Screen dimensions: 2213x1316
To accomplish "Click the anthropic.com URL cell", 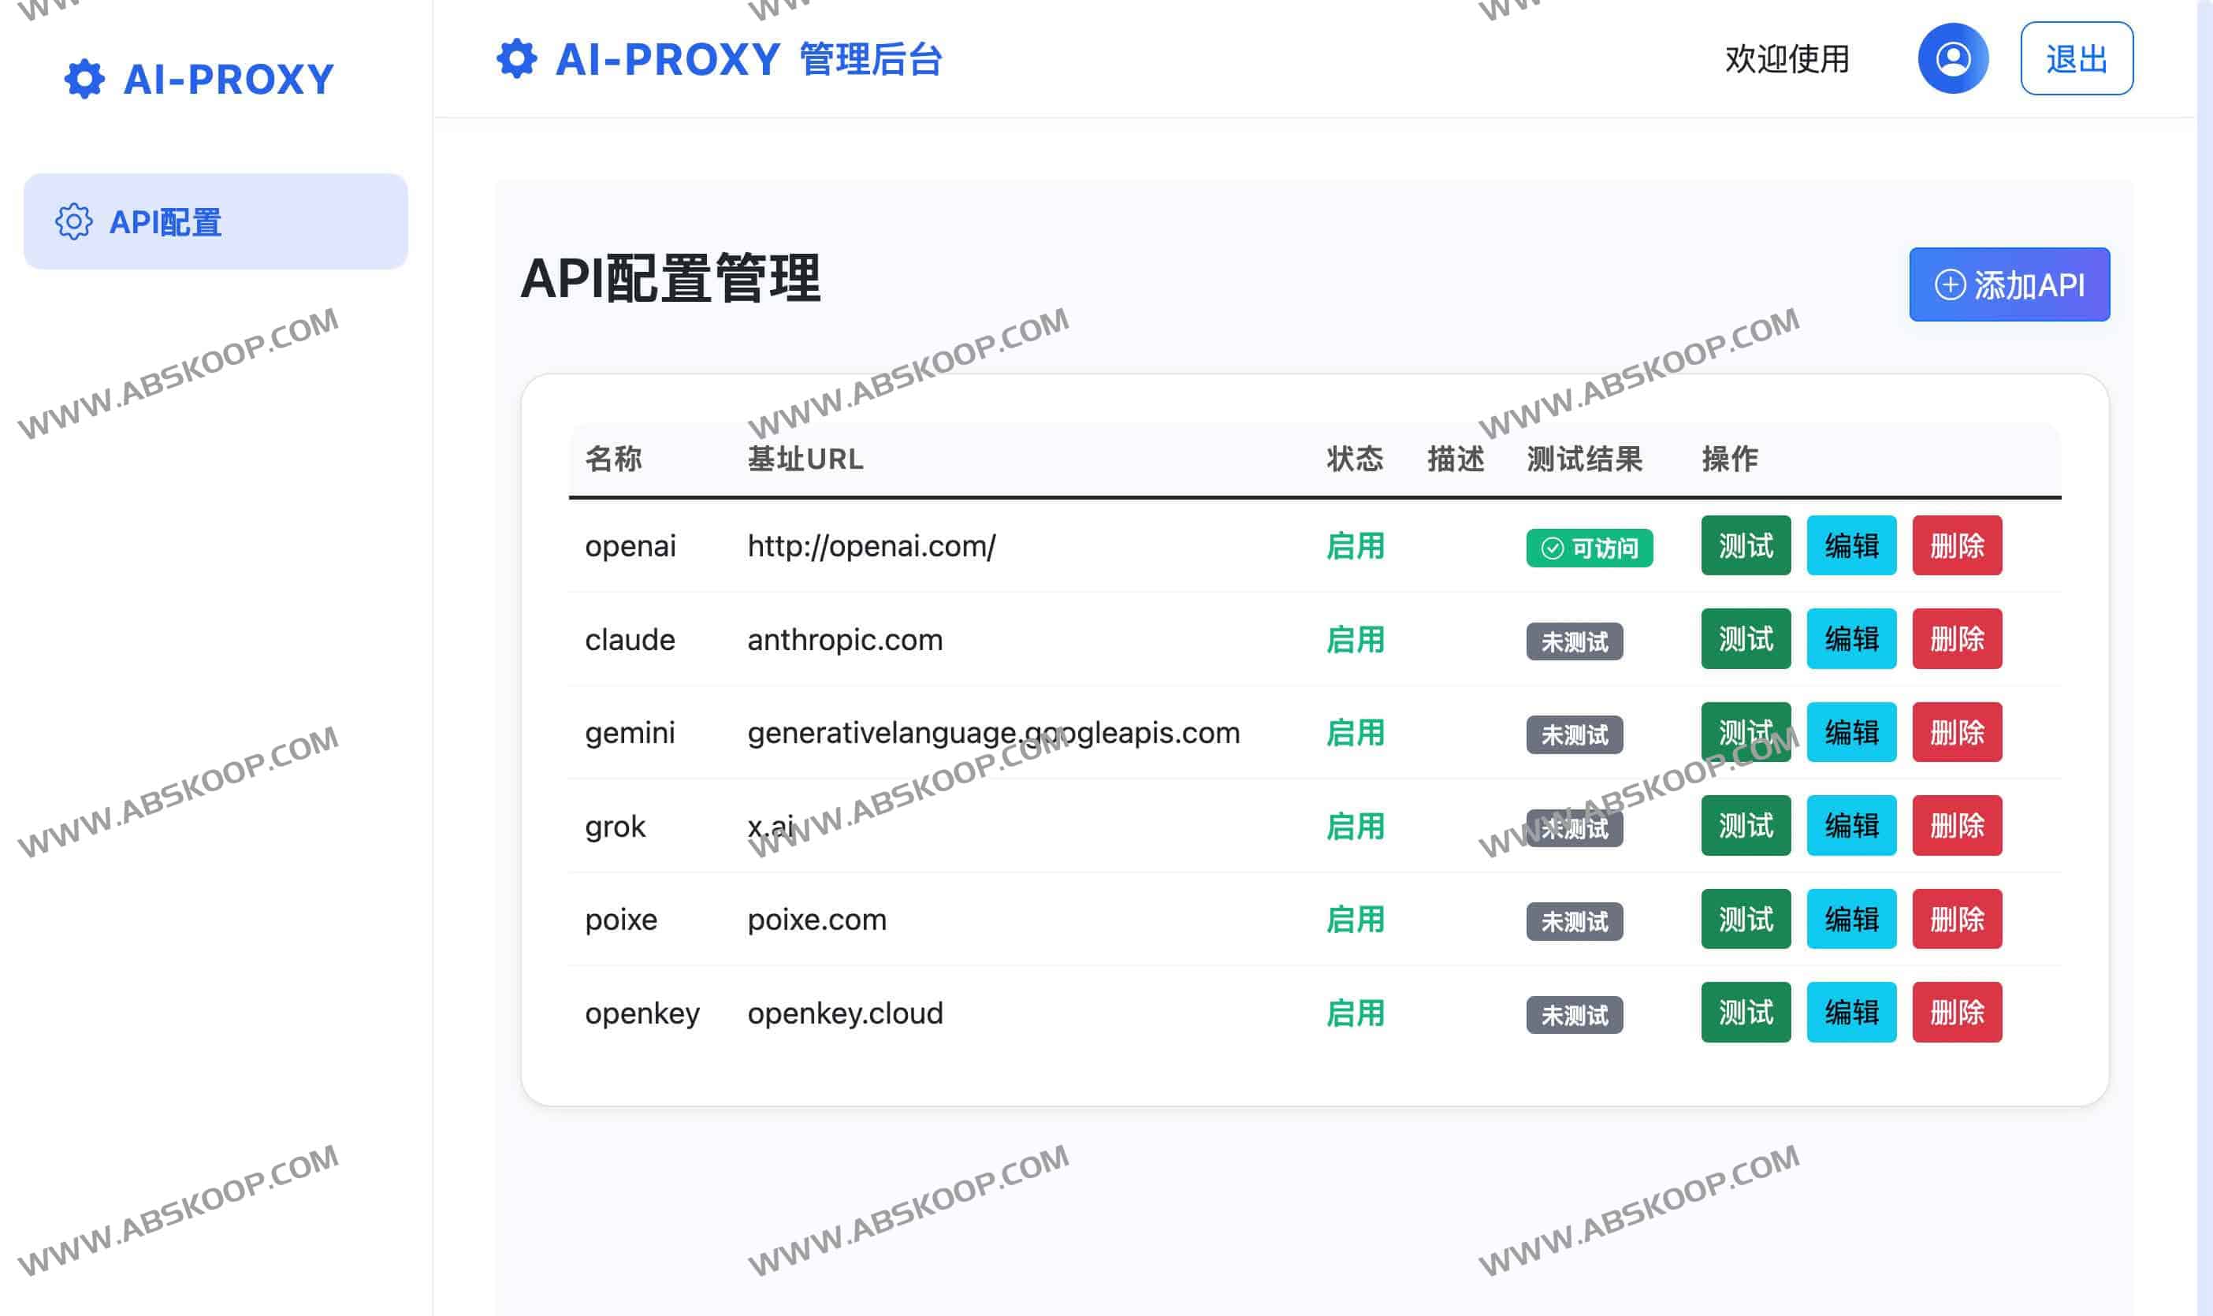I will [844, 639].
